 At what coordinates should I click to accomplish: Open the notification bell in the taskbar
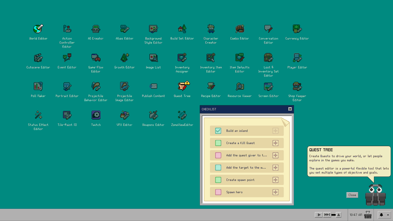point(381,215)
